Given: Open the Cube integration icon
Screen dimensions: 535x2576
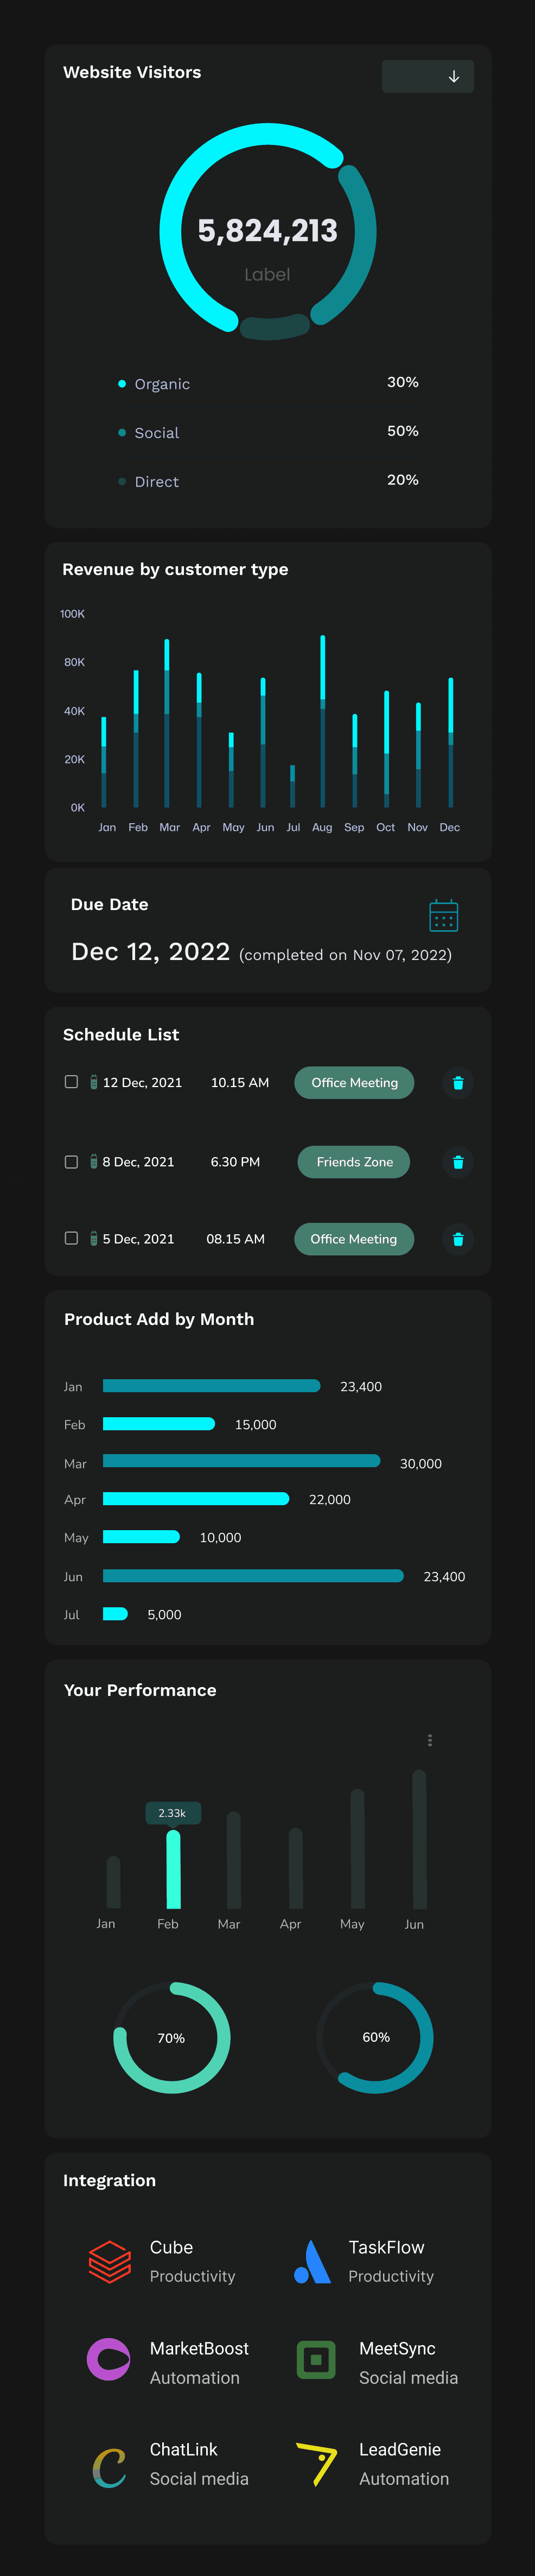Looking at the screenshot, I should click(x=110, y=2261).
